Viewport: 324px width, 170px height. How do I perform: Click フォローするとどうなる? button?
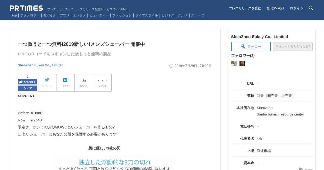[293, 46]
